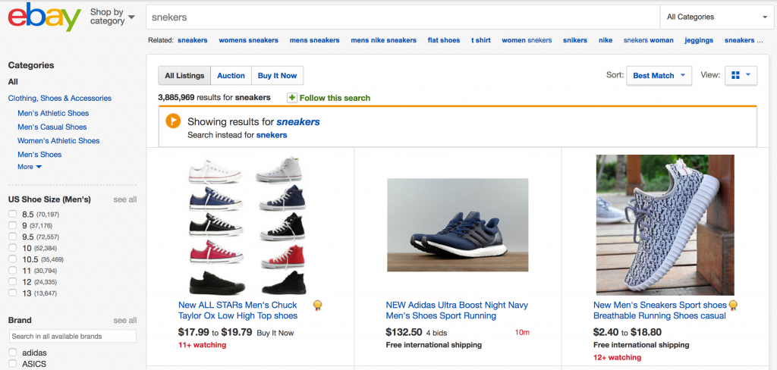The width and height of the screenshot is (777, 370).
Task: Expand the Shop by category dropdown
Action: click(112, 17)
